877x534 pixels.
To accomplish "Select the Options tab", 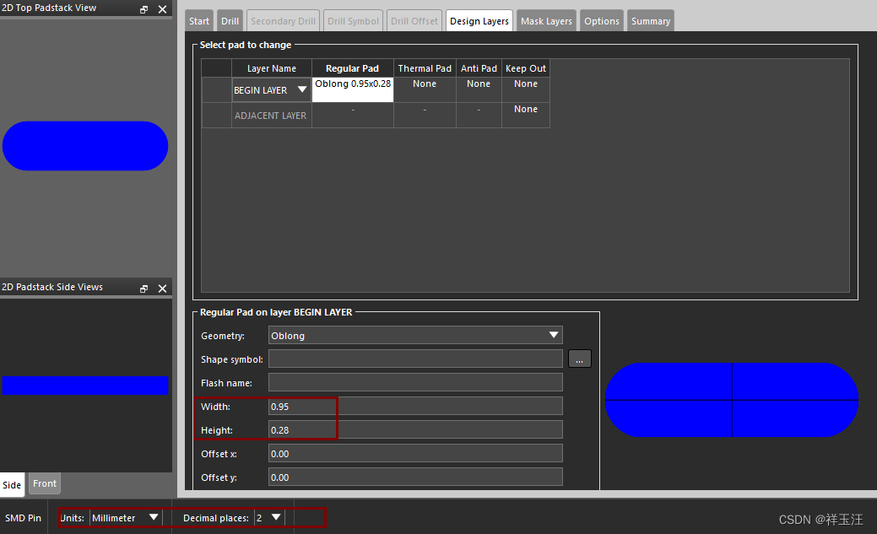I will (601, 21).
